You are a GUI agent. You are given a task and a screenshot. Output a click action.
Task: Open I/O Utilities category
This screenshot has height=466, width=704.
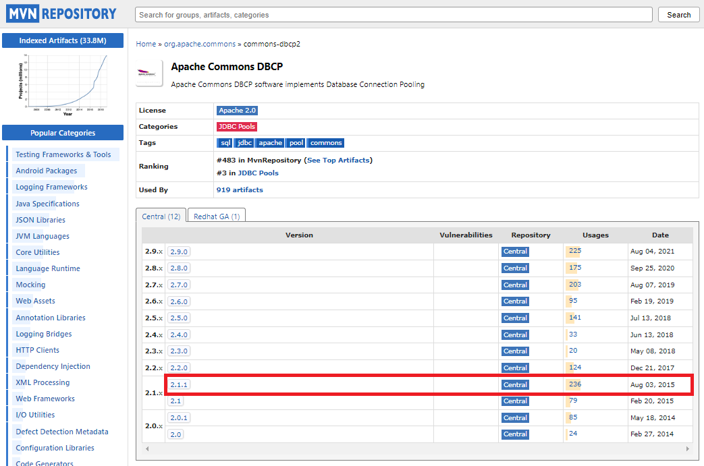click(35, 415)
